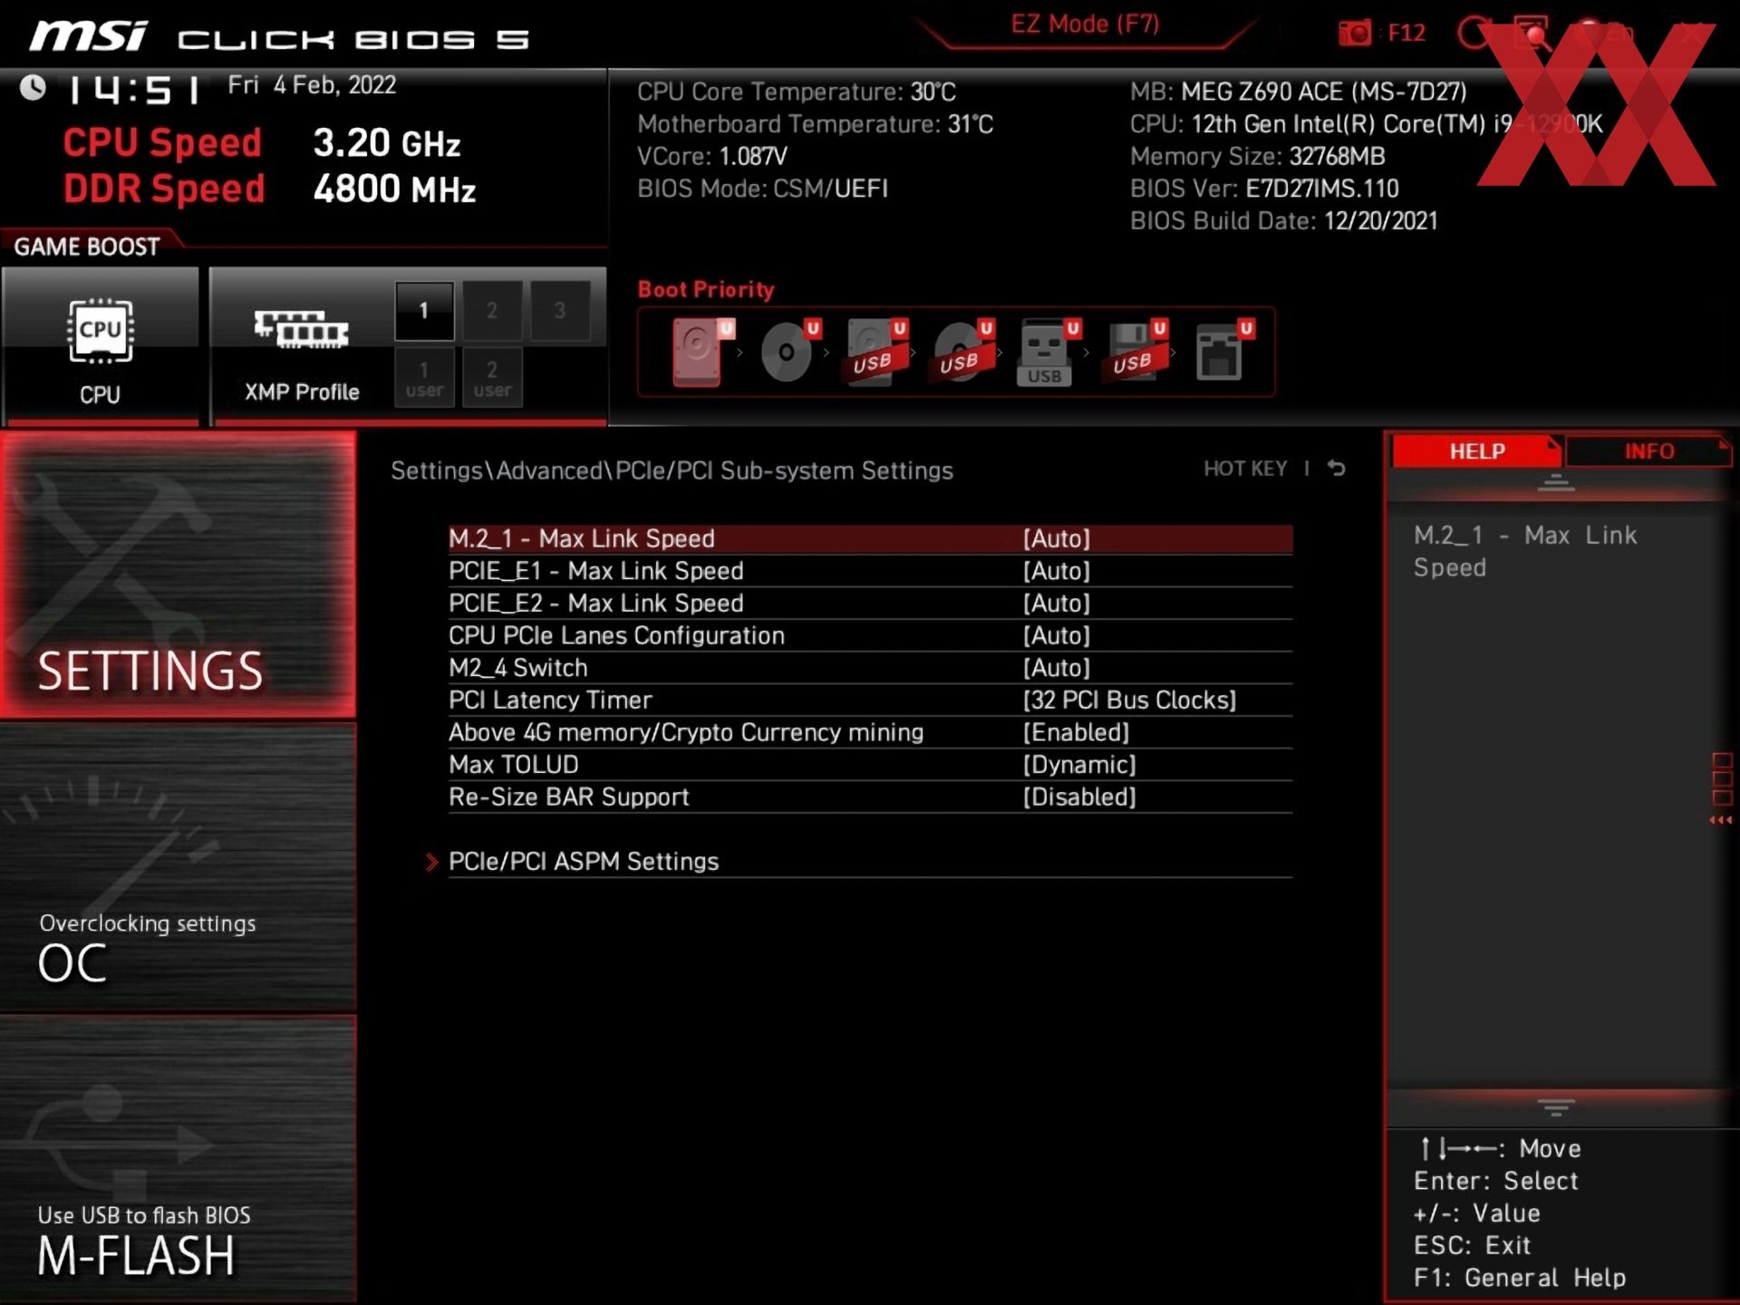The width and height of the screenshot is (1740, 1305).
Task: Select network boot device icon
Action: click(x=1223, y=352)
